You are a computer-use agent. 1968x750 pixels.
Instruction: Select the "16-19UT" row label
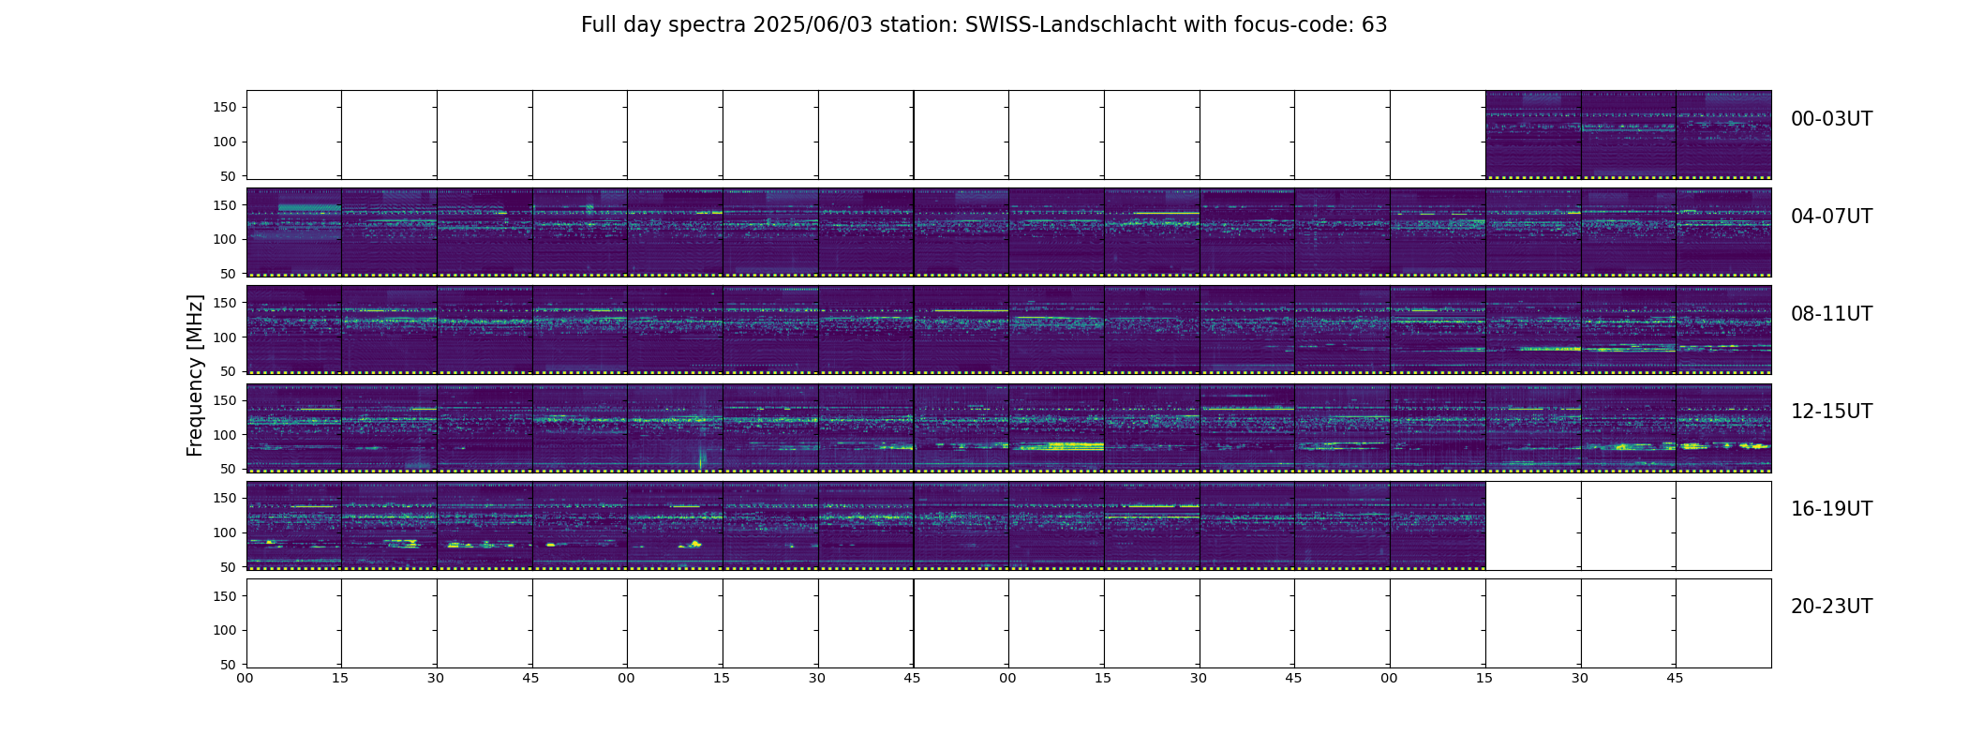(x=1831, y=509)
